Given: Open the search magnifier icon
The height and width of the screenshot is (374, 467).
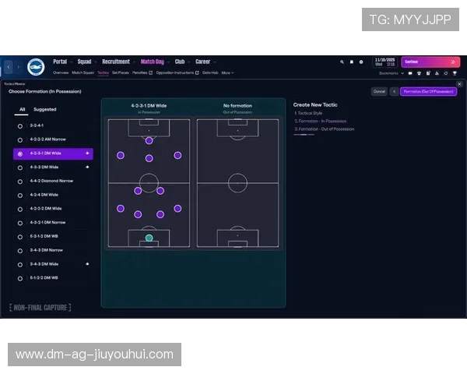Looking at the screenshot, I should click(342, 62).
